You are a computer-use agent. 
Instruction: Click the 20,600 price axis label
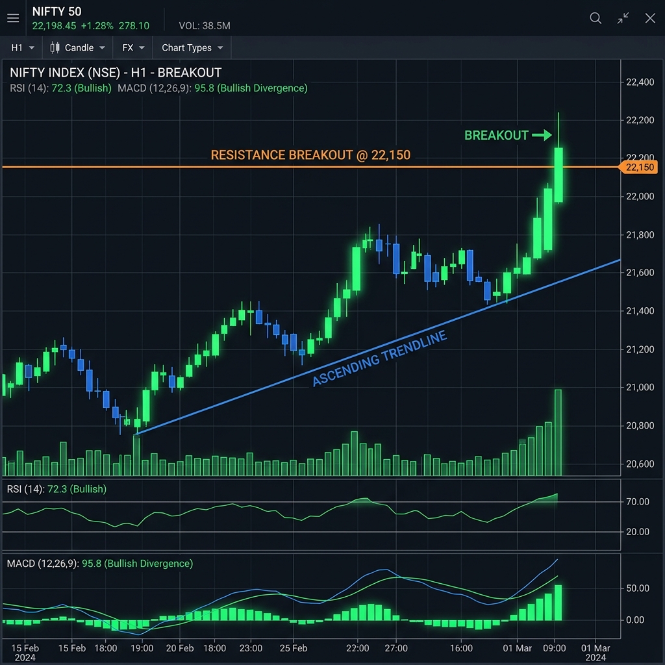pos(640,464)
